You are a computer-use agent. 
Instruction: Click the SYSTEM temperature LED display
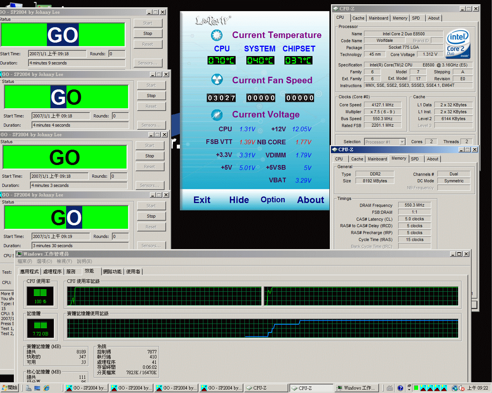pos(260,60)
